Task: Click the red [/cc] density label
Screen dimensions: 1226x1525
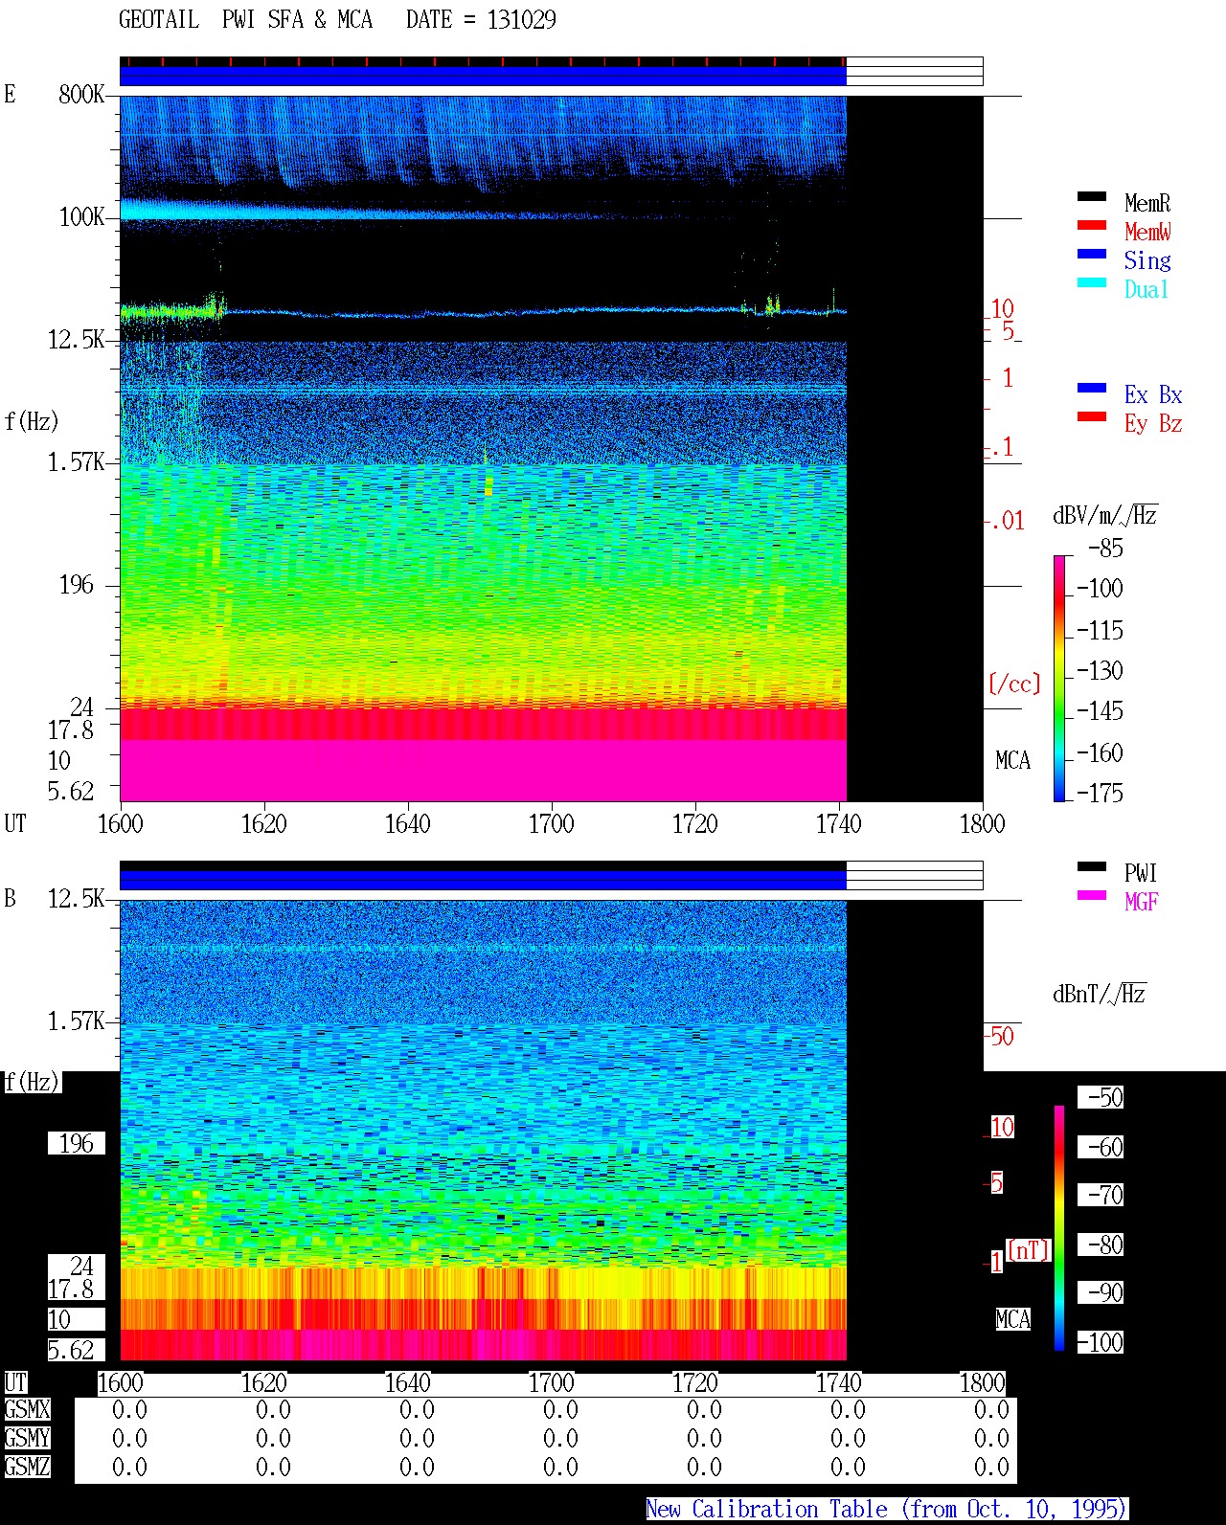Action: [x=1014, y=684]
